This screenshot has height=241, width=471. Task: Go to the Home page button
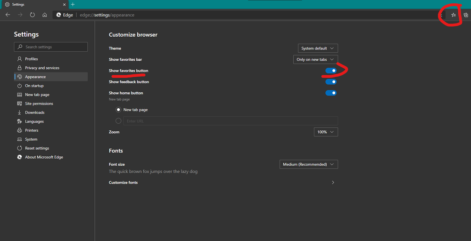44,15
